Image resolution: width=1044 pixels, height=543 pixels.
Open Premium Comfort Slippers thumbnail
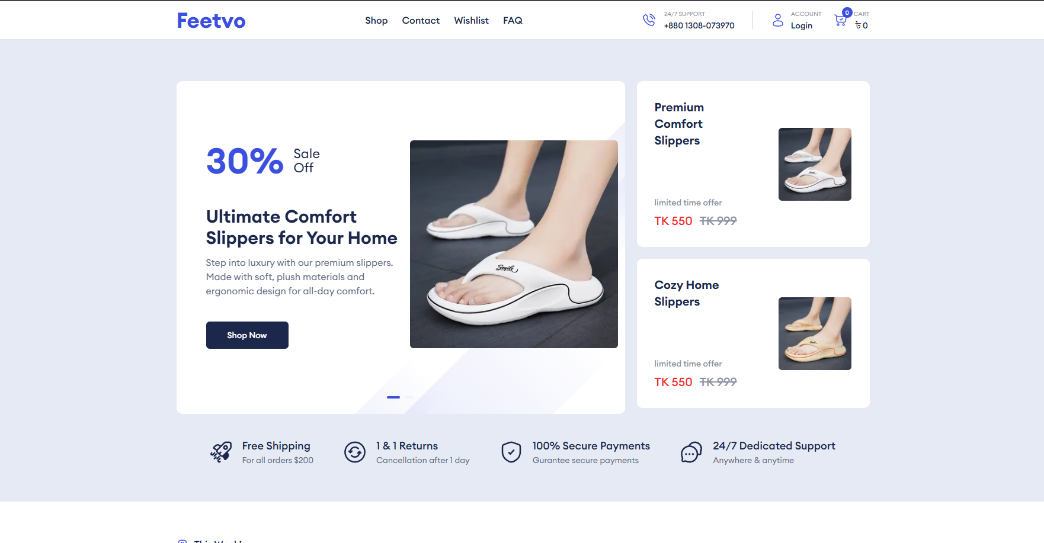coord(815,164)
